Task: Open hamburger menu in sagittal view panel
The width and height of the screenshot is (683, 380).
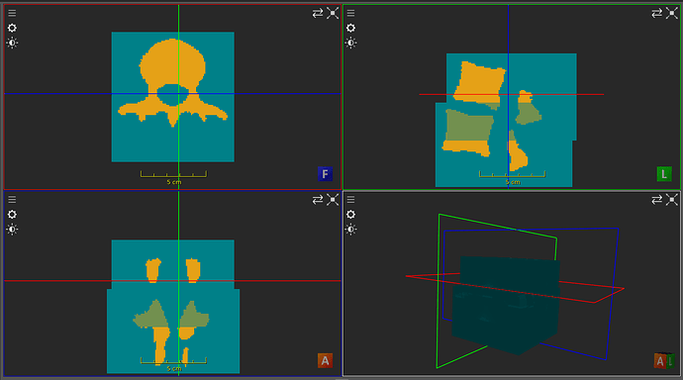Action: [x=350, y=13]
